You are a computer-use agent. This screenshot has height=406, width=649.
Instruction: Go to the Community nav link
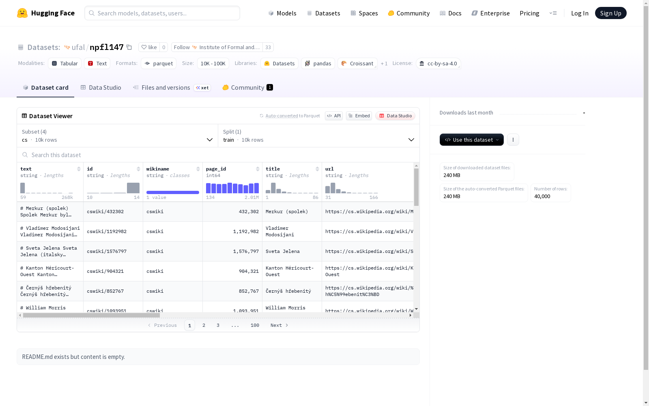click(409, 13)
